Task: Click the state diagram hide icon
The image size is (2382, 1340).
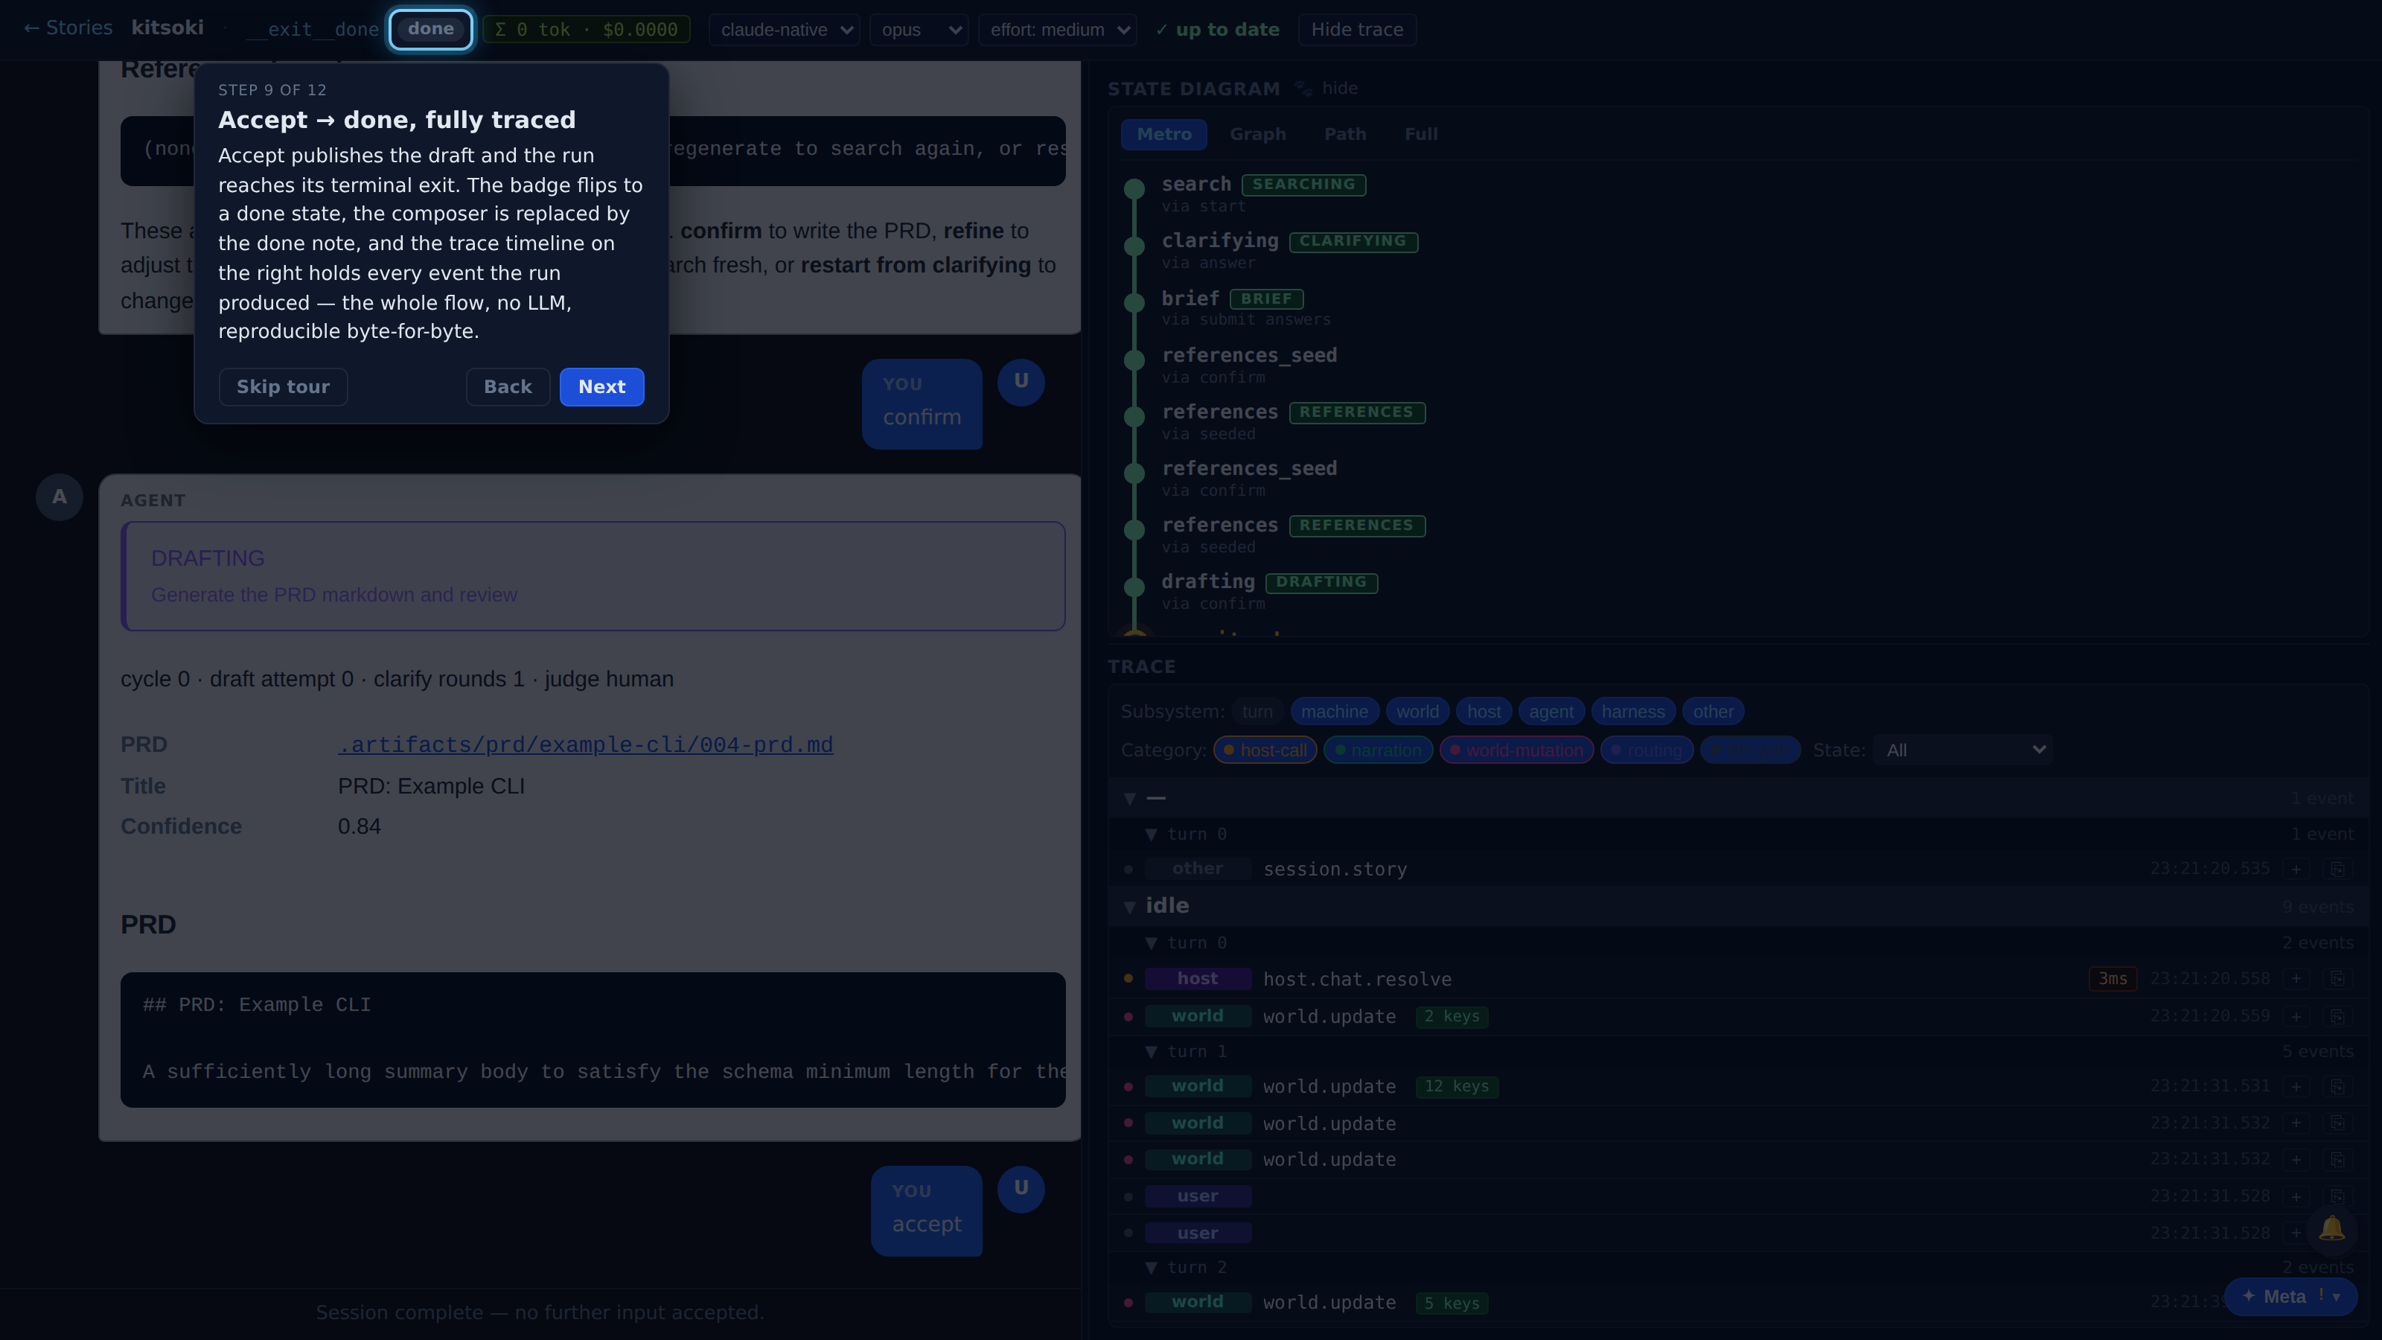Action: [1303, 88]
